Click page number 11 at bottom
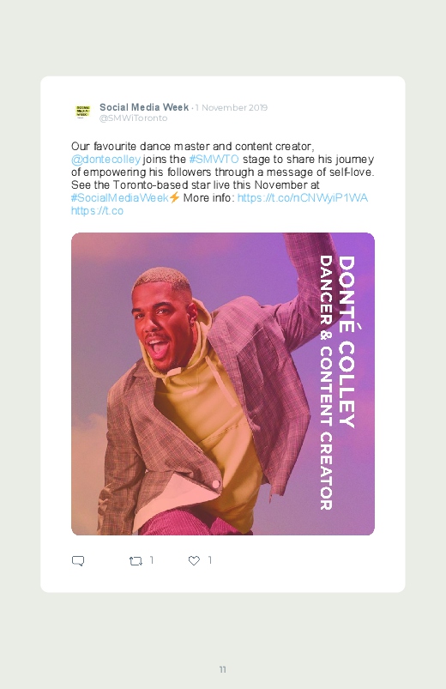The width and height of the screenshot is (446, 689). point(223,669)
